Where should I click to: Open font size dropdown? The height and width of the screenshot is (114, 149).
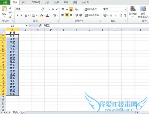pos(49,9)
